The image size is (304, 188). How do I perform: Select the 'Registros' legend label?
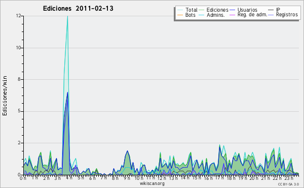tap(287, 15)
